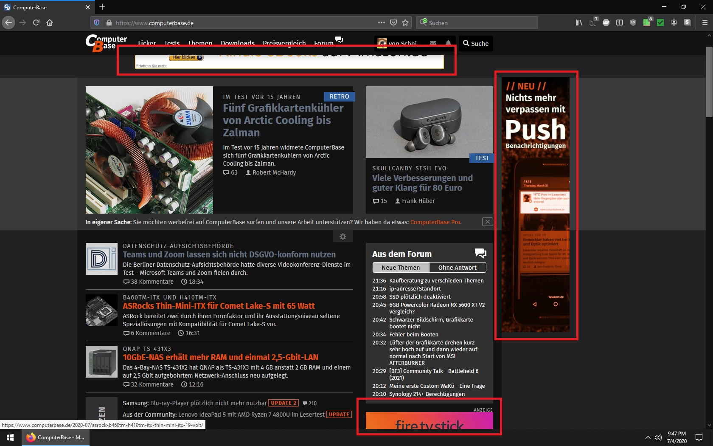Open the gray S extension icon
This screenshot has width=713, height=446.
(x=688, y=23)
